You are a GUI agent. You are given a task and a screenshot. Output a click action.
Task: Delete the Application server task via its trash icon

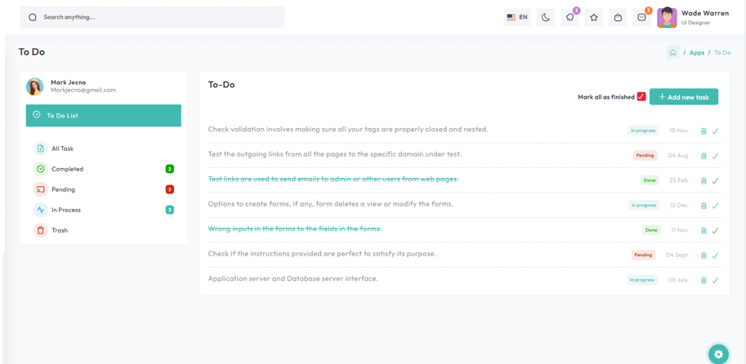(704, 280)
